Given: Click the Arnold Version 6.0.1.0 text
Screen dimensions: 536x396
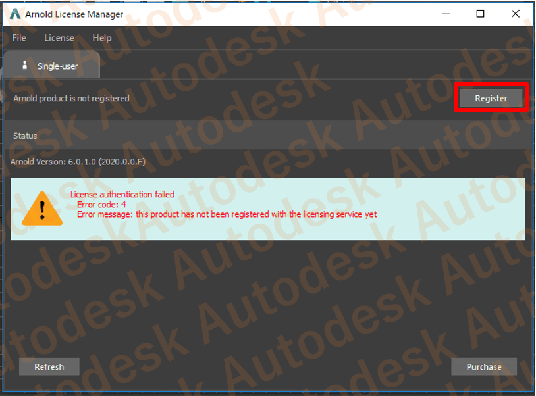Looking at the screenshot, I should [x=78, y=161].
